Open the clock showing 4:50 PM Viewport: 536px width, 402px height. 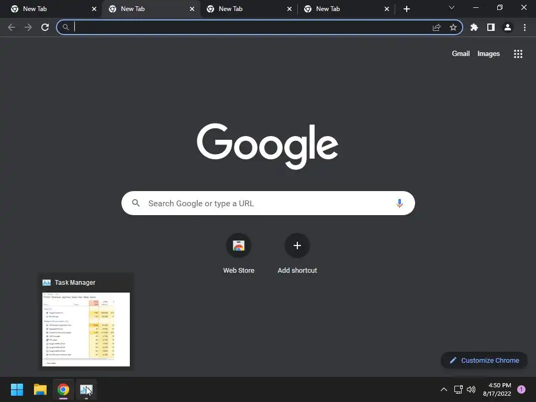(x=497, y=389)
